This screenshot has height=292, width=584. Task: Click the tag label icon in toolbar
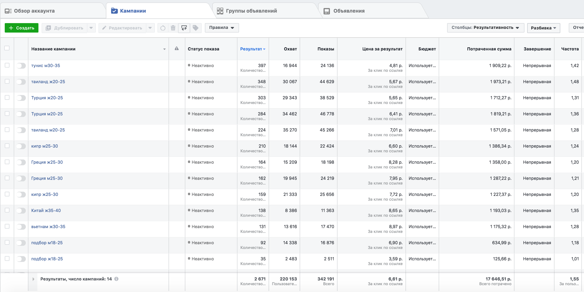195,28
